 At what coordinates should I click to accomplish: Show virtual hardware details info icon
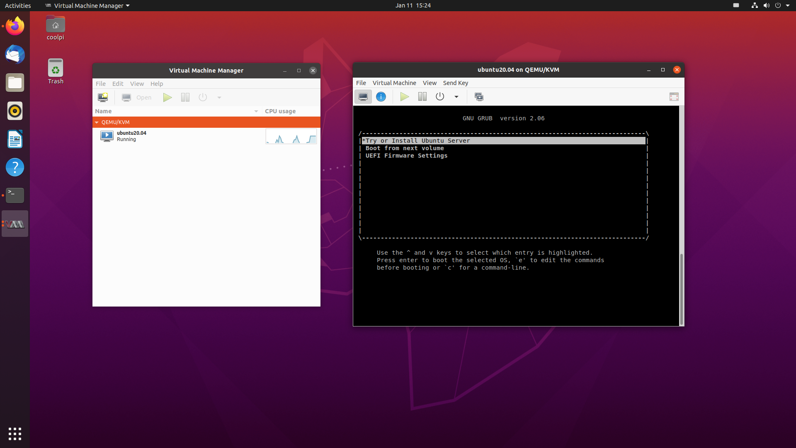[381, 97]
